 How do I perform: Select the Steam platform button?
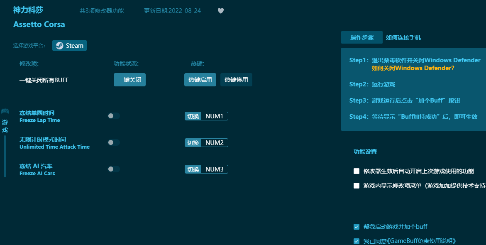pos(69,46)
